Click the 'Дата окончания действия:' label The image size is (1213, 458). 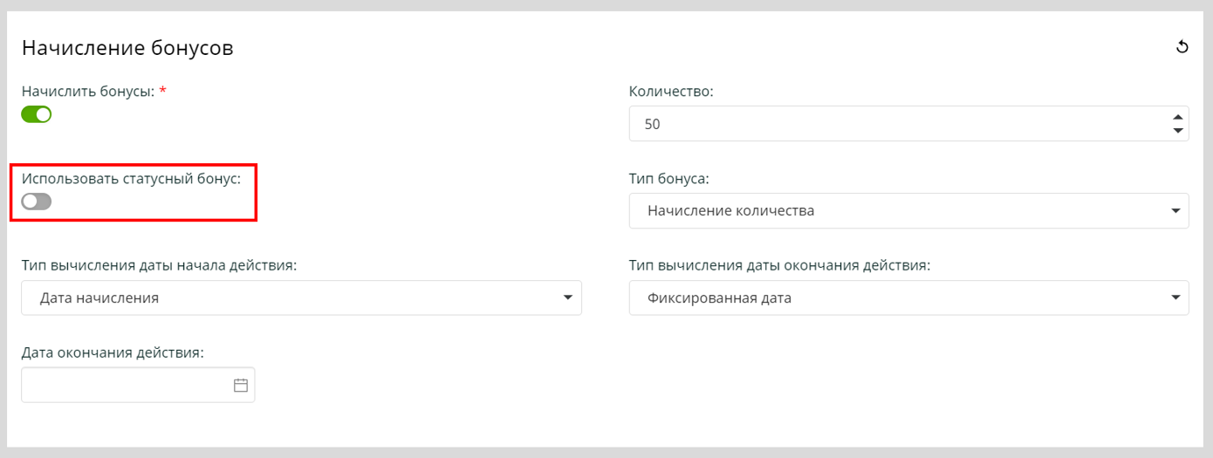pos(113,352)
